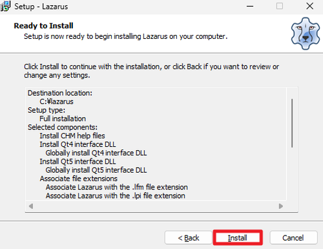
Task: Click the C:¥lazarus destination path line
Action: 56,102
